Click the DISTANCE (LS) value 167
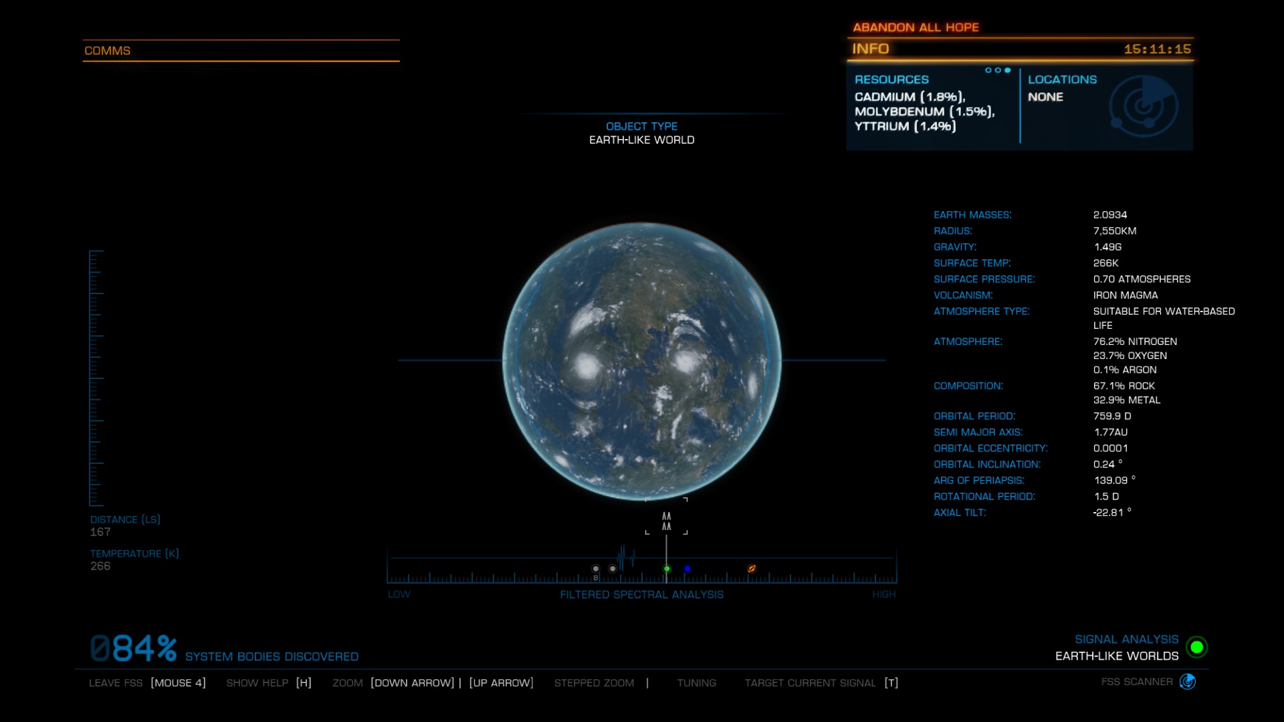 tap(100, 532)
